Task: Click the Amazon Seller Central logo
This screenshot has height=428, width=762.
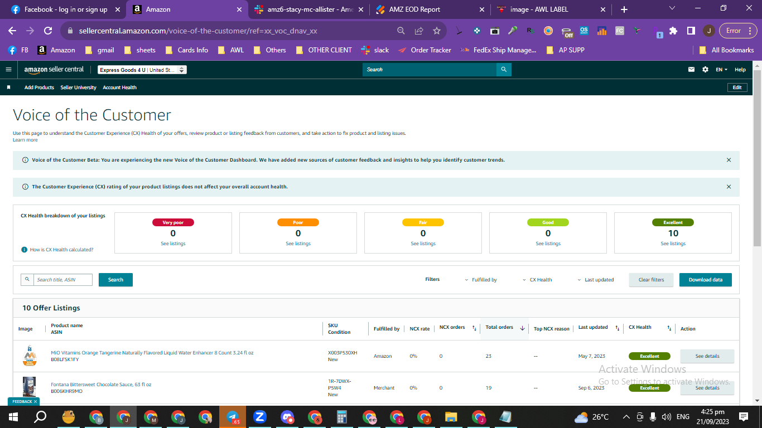Action: click(54, 70)
